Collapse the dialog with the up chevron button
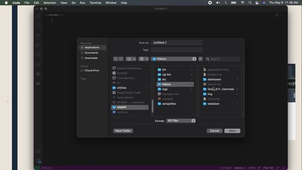 click(200, 59)
